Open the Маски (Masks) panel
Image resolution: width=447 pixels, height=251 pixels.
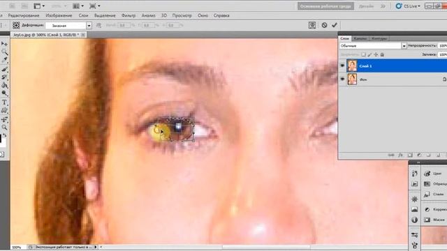[434, 220]
